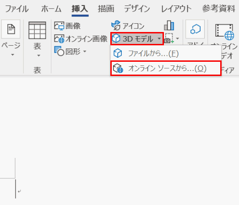Click the アイコン duck icon button
Image resolution: width=239 pixels, height=205 pixels.
pos(128,26)
